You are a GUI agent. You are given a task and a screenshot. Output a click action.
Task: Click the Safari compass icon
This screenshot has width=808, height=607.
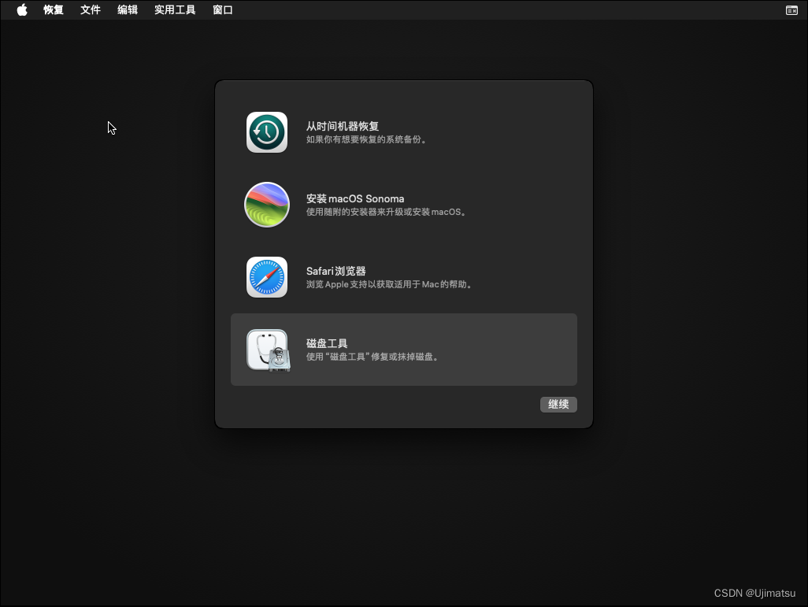point(267,277)
